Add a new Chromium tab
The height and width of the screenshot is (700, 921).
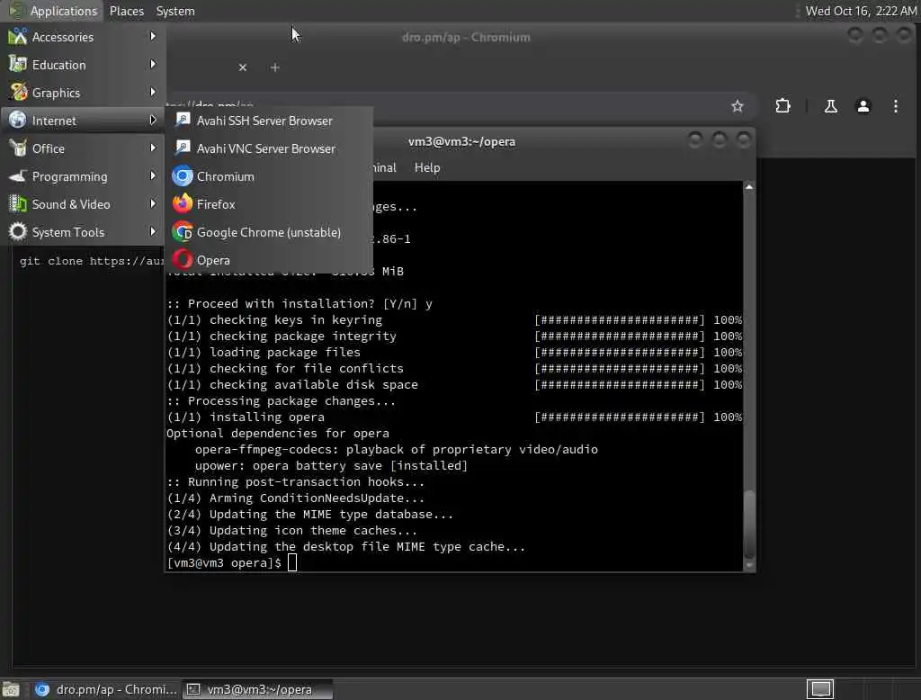point(274,67)
